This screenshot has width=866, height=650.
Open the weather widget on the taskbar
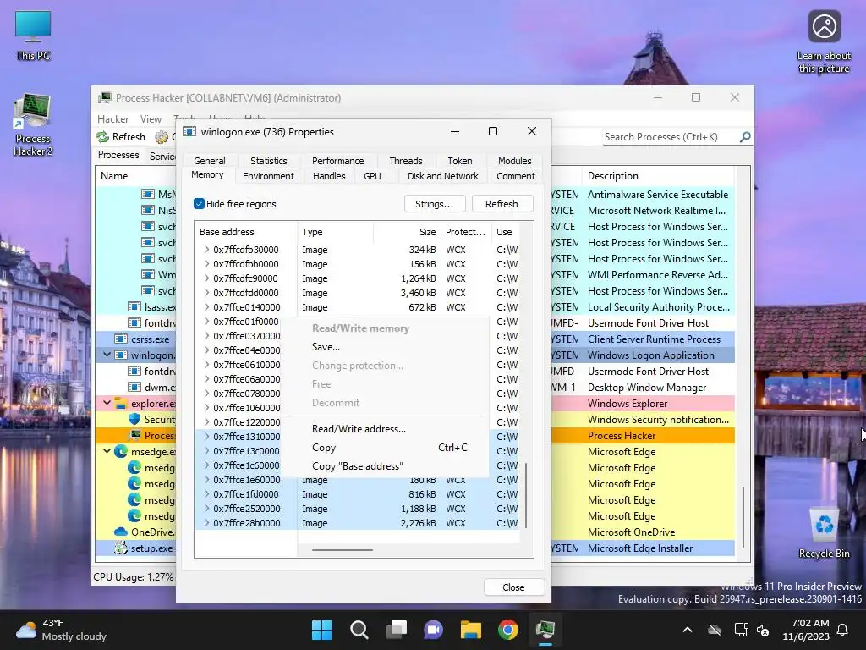click(x=61, y=630)
